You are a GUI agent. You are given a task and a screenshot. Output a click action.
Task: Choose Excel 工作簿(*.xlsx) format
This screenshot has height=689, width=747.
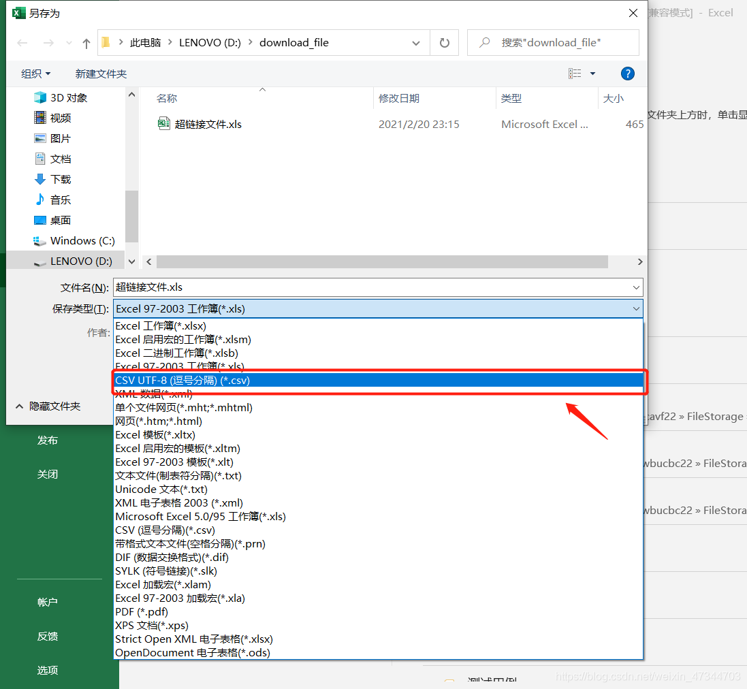click(378, 325)
